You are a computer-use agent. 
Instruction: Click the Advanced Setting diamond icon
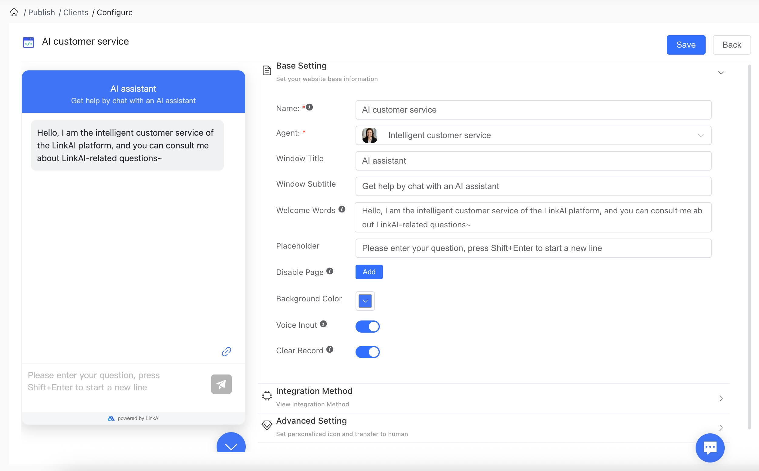267,425
